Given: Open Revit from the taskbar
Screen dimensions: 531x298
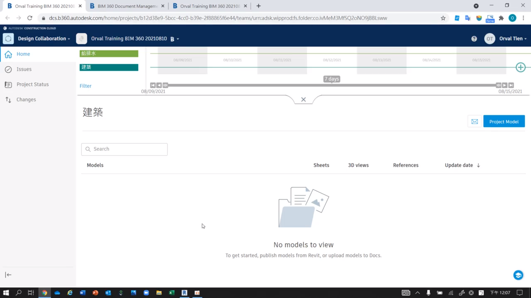Looking at the screenshot, I should click(184, 293).
